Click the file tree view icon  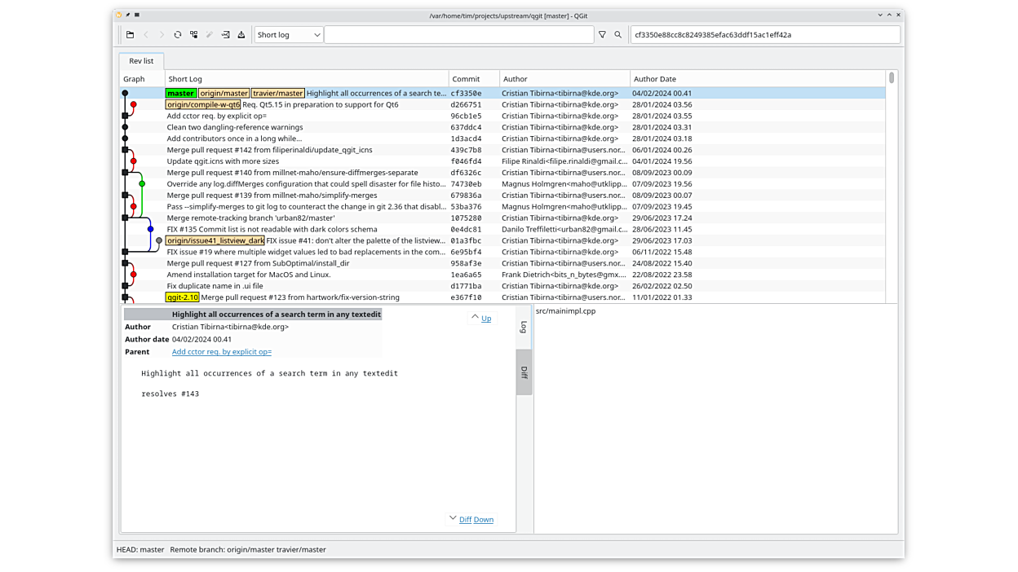(x=193, y=35)
